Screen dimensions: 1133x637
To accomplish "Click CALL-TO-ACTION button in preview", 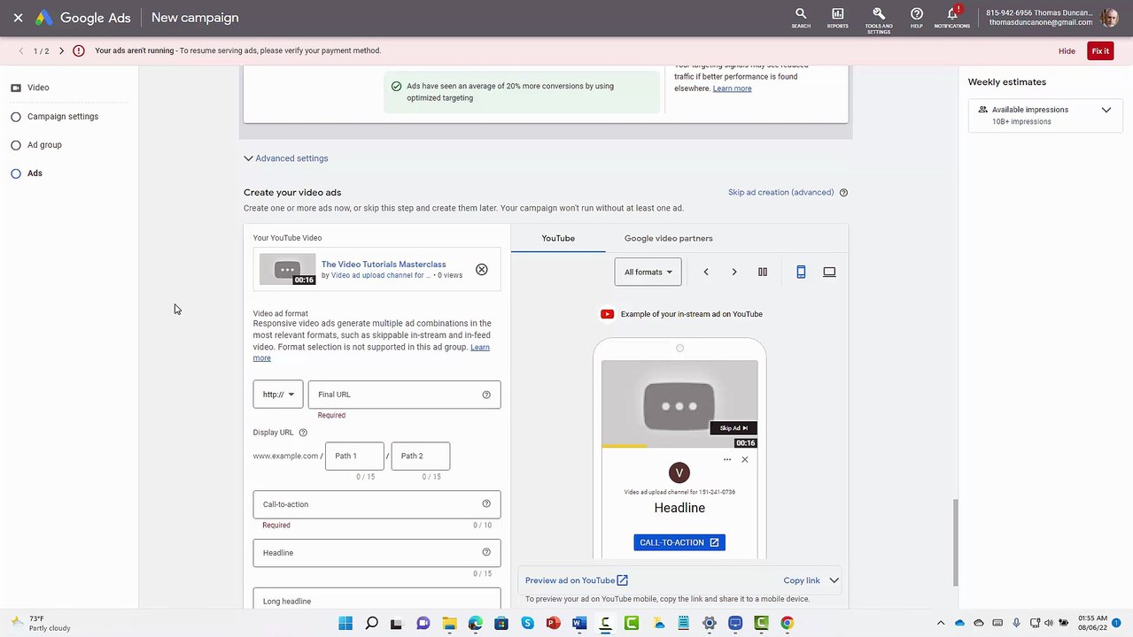I will click(679, 542).
